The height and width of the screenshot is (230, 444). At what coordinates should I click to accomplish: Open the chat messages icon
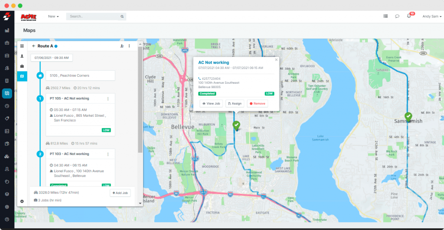coord(397,16)
